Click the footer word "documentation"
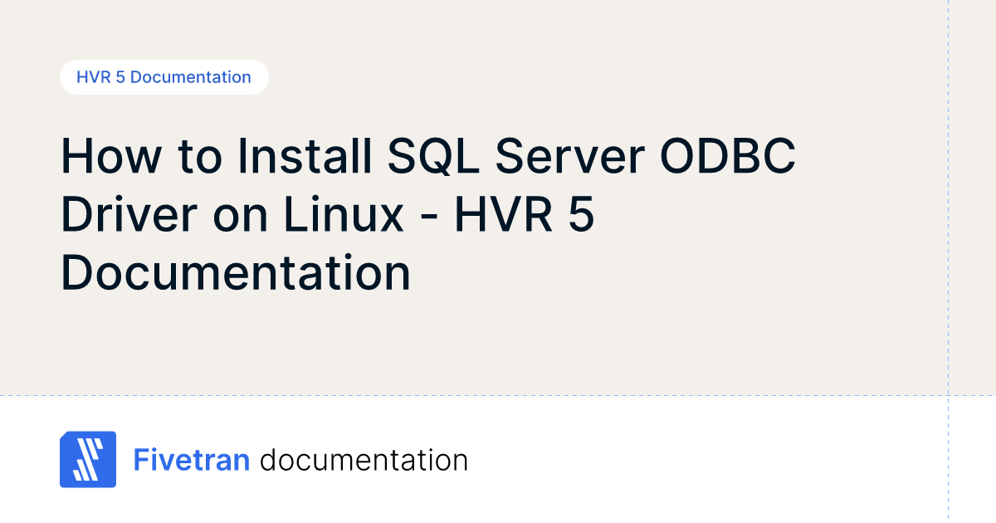996x523 pixels. click(364, 460)
